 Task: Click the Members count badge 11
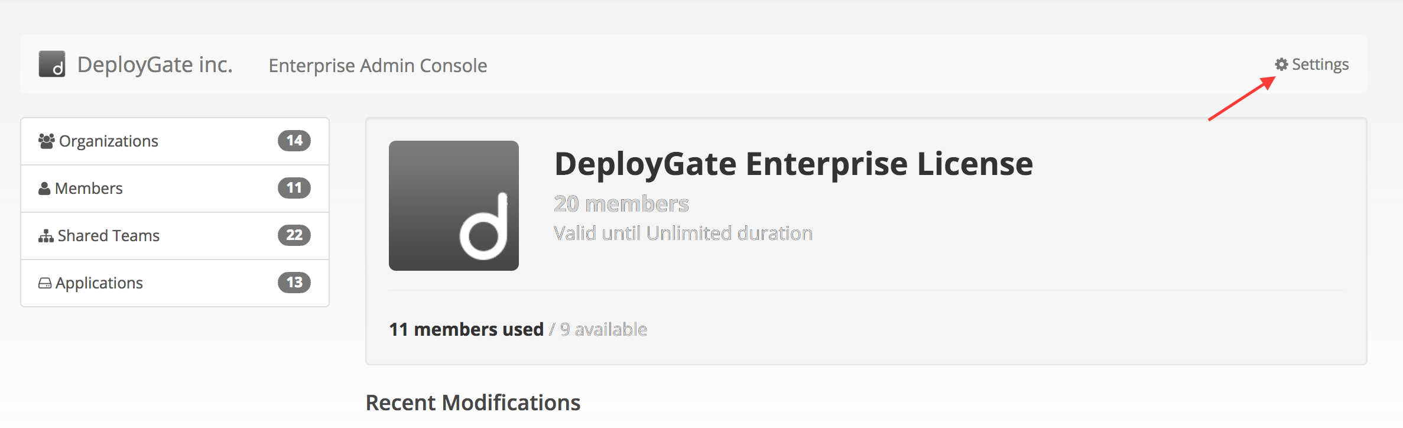294,188
